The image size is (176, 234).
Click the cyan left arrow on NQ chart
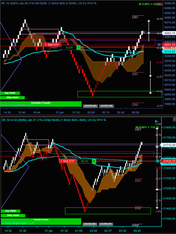[x=157, y=121]
